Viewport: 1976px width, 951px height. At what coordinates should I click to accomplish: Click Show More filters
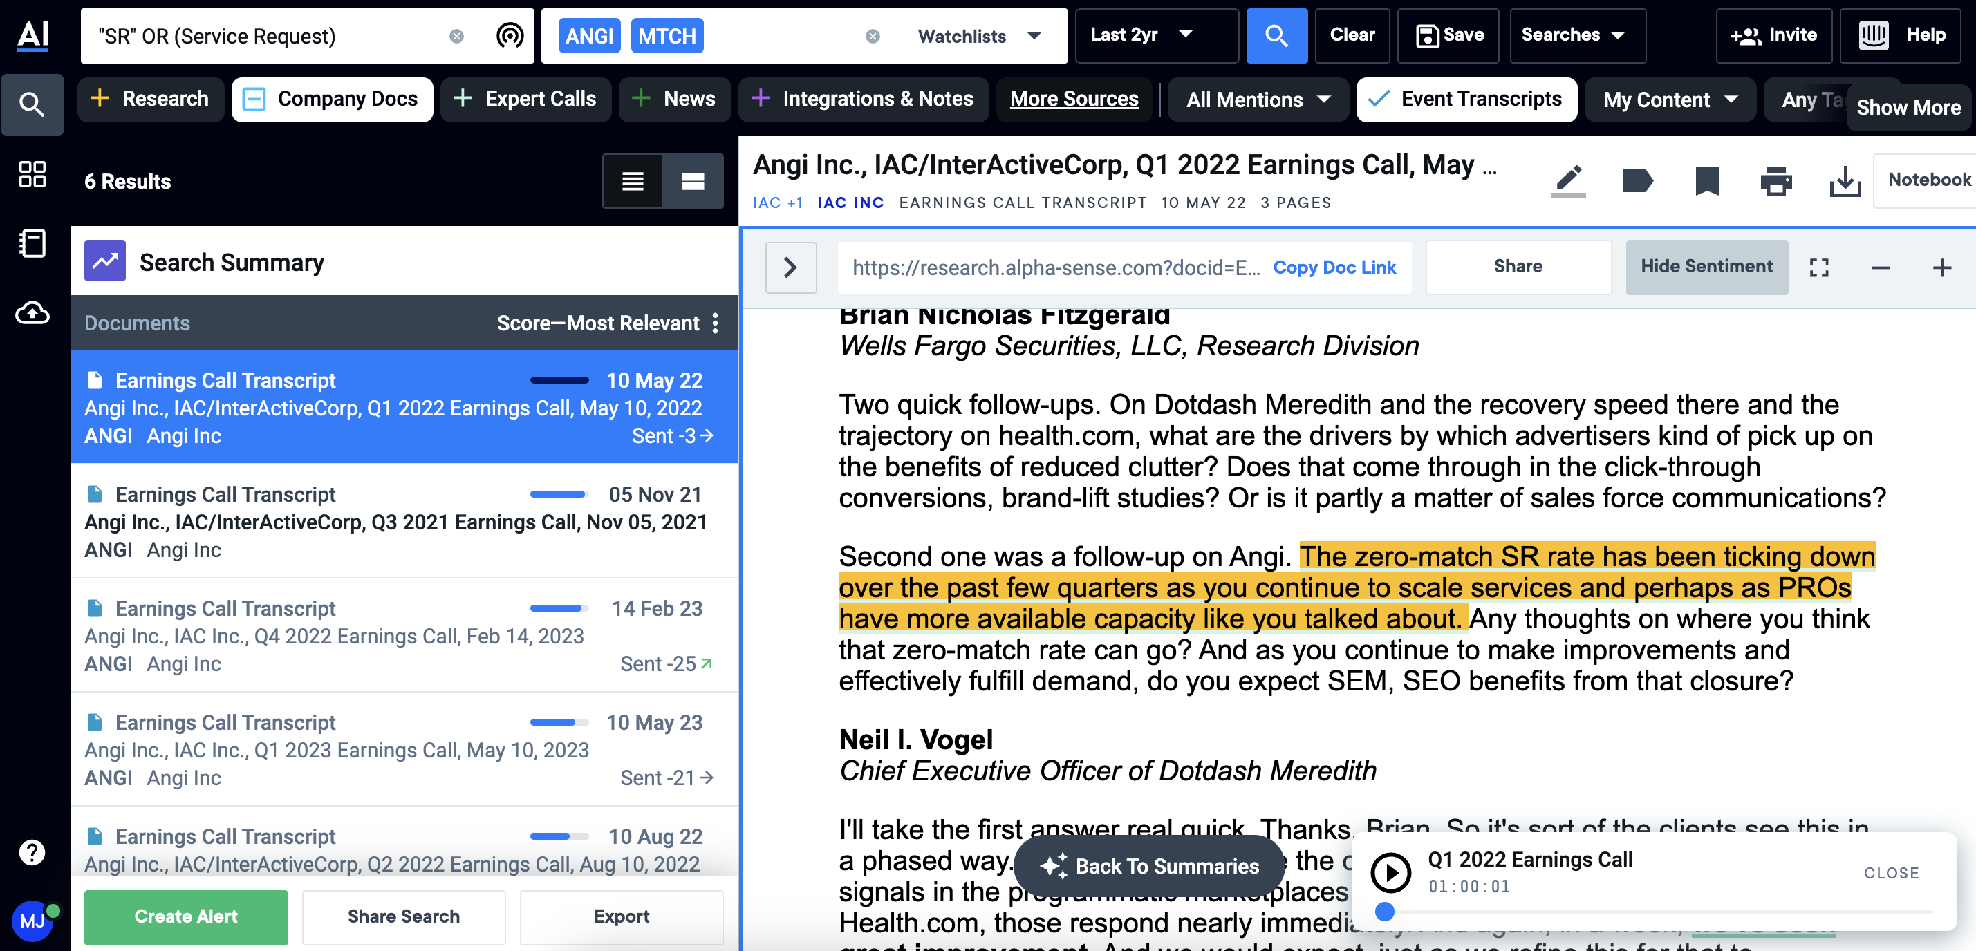[x=1908, y=107]
